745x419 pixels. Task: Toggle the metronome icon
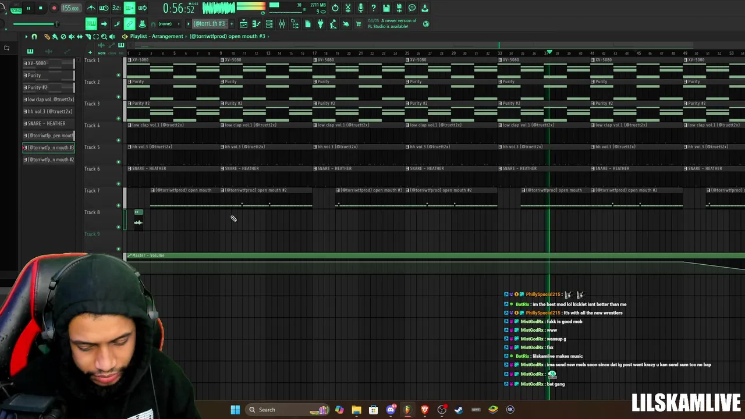[91, 8]
